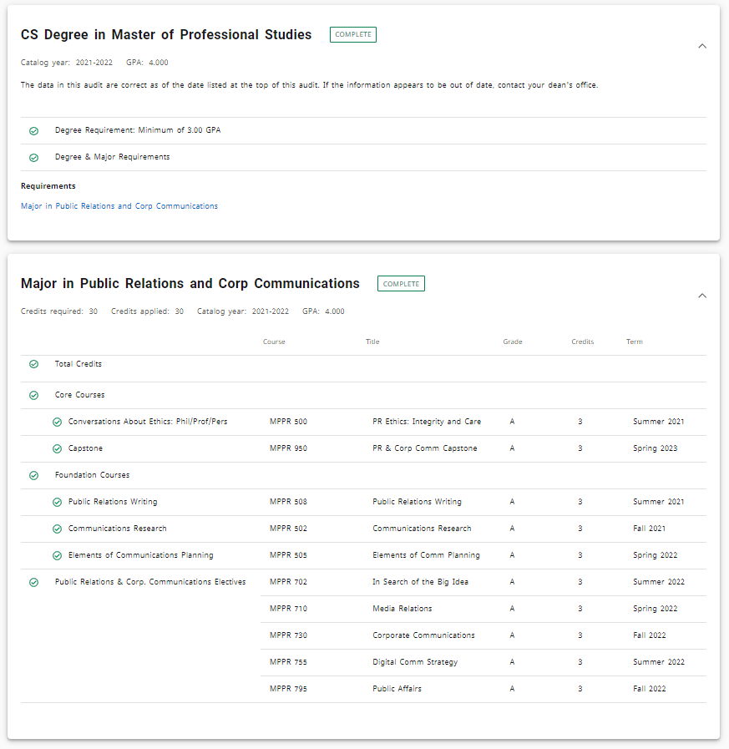This screenshot has height=749, width=729.
Task: Click the 'Requirements' subheading
Action: click(48, 186)
